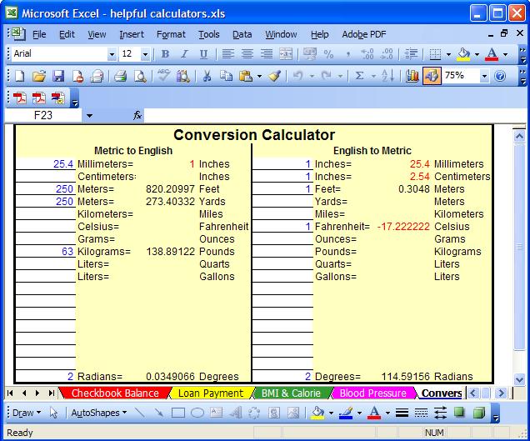Viewport: 530px width, 441px height.
Task: Open the Arial font name dropdown
Action: pos(112,54)
